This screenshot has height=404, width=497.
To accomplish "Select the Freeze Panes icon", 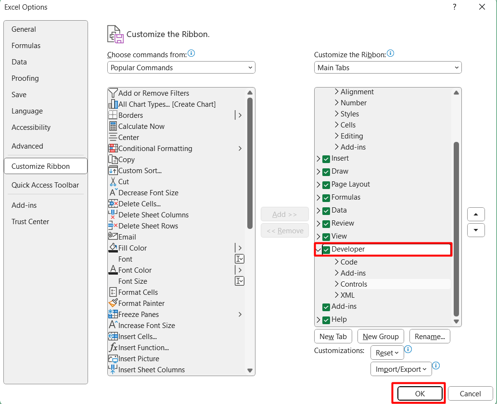I will [x=113, y=315].
